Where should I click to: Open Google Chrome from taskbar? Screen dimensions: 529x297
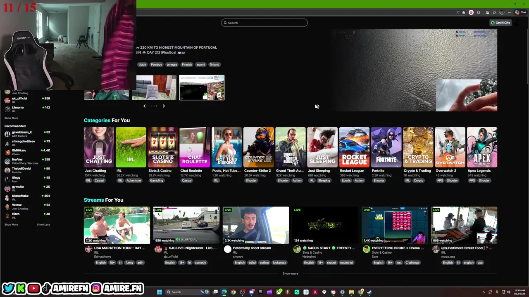coord(233,292)
